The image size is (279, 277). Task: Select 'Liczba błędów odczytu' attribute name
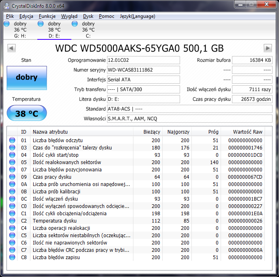tap(58, 141)
